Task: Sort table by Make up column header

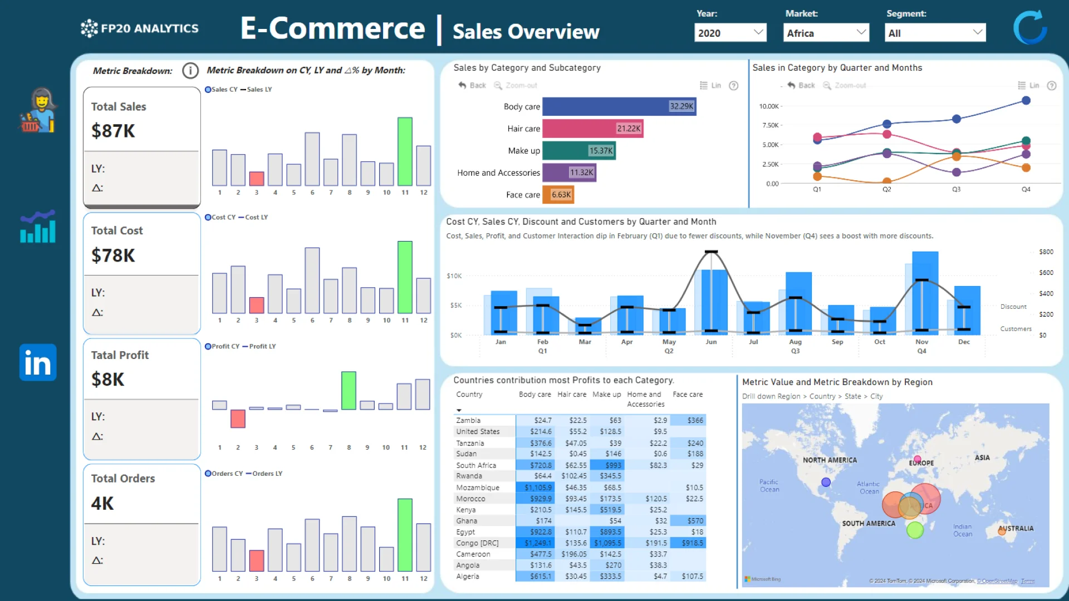Action: pos(606,395)
